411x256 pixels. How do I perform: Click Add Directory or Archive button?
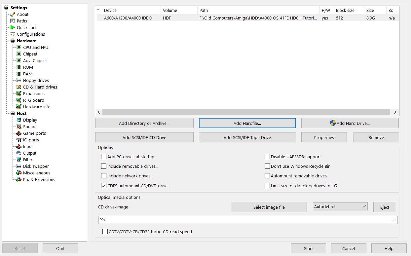click(144, 123)
